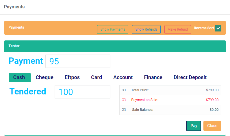Click the money icon beside Total Price
The image size is (230, 136).
124,90
